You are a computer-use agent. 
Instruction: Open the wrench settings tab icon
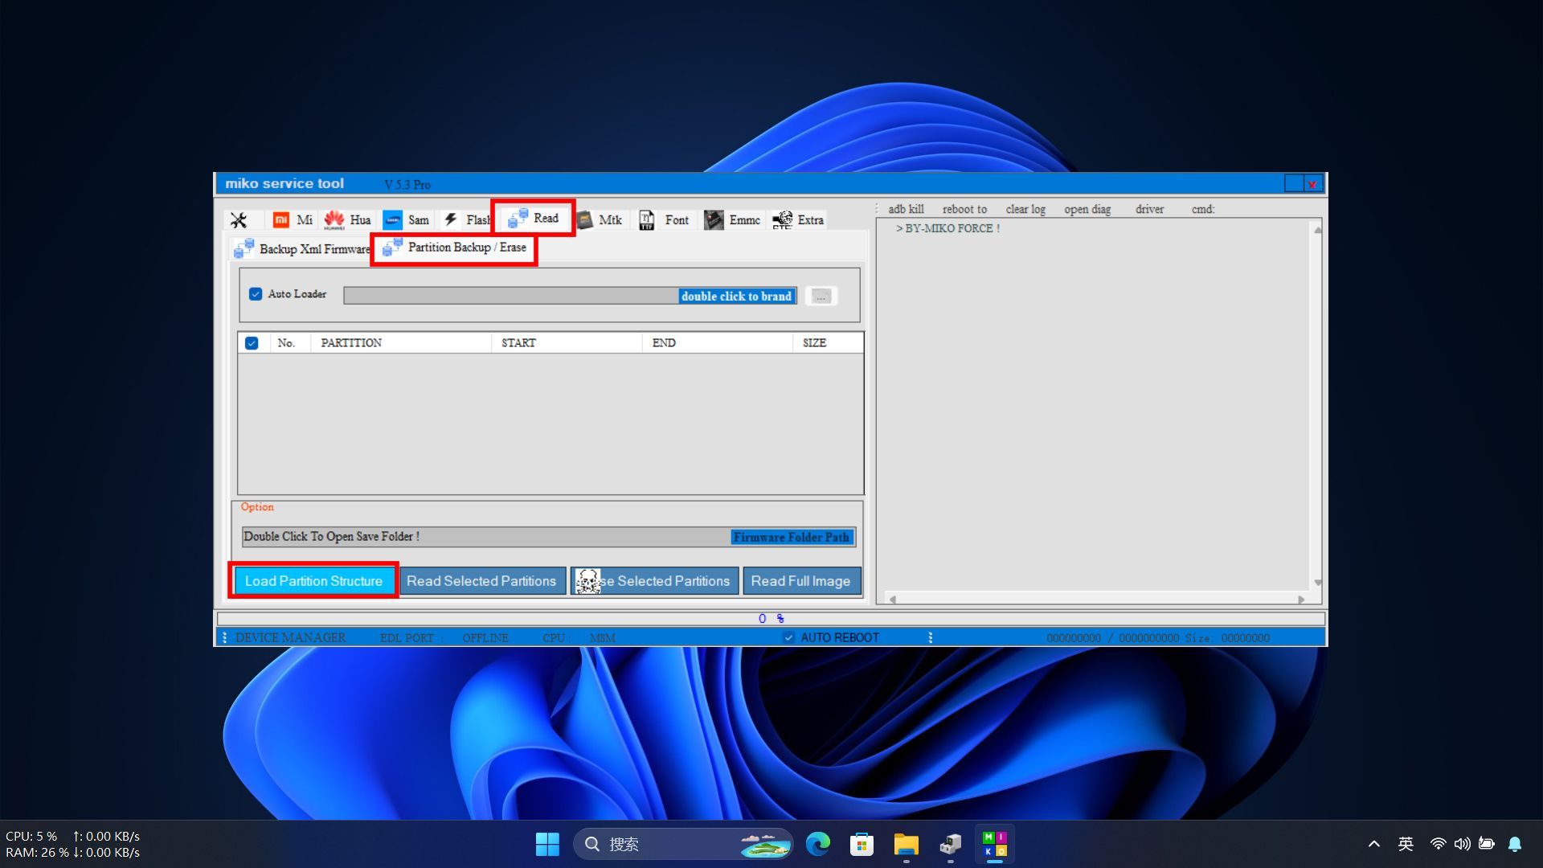click(x=239, y=220)
